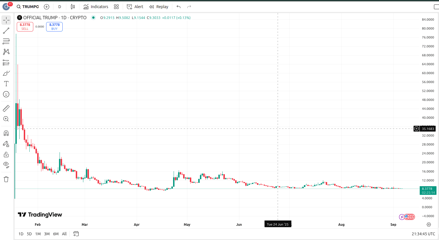Switch to the 1D date range
Image resolution: width=439 pixels, height=240 pixels.
coord(21,234)
